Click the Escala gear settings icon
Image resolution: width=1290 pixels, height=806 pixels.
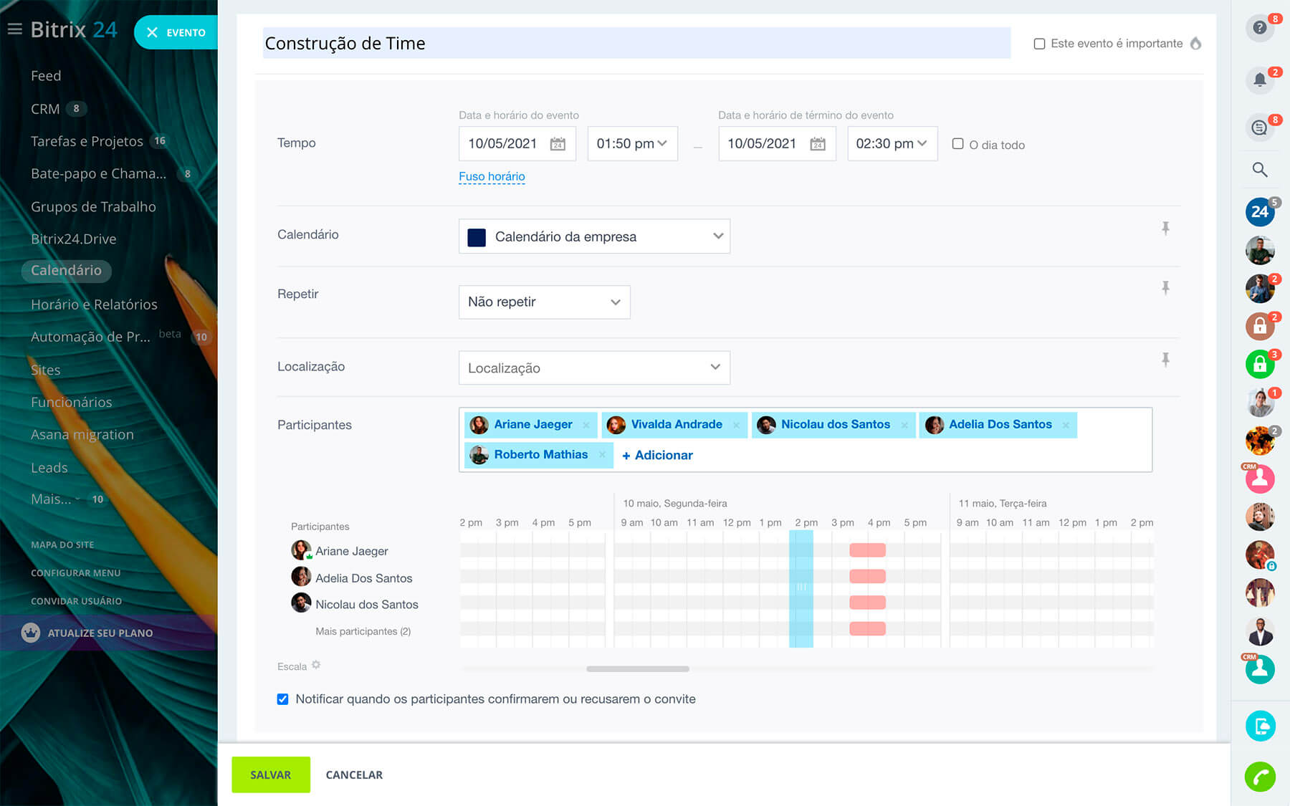316,665
